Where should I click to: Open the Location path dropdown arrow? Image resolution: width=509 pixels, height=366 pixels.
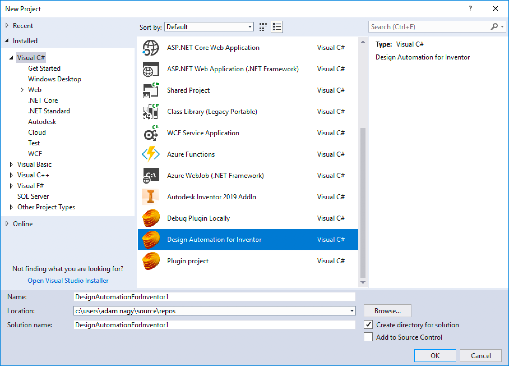352,311
